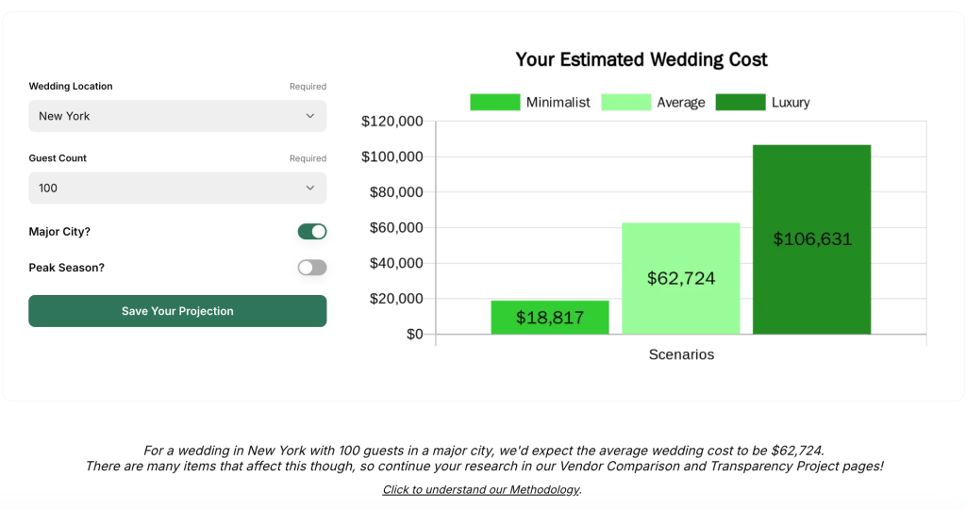The width and height of the screenshot is (966, 509).
Task: Click the Your Estimated Wedding Cost title
Action: click(x=641, y=59)
